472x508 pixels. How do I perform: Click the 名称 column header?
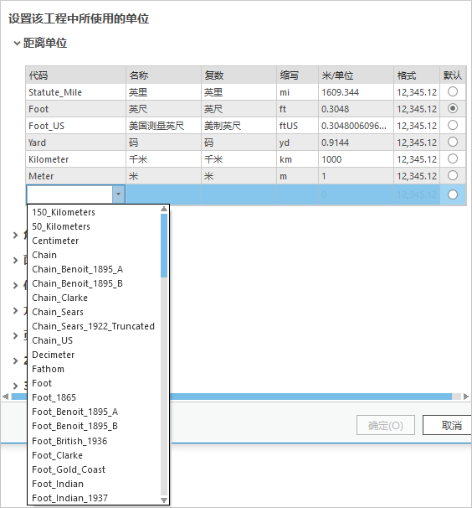tap(163, 75)
